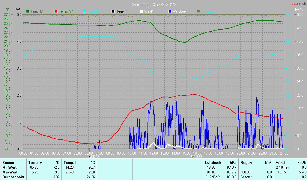
Task: Click the 14:20 time cell
Action: [70, 167]
